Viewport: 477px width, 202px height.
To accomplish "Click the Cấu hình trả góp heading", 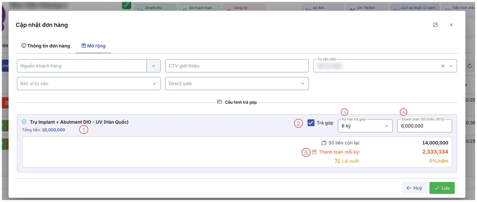I will pyautogui.click(x=241, y=102).
